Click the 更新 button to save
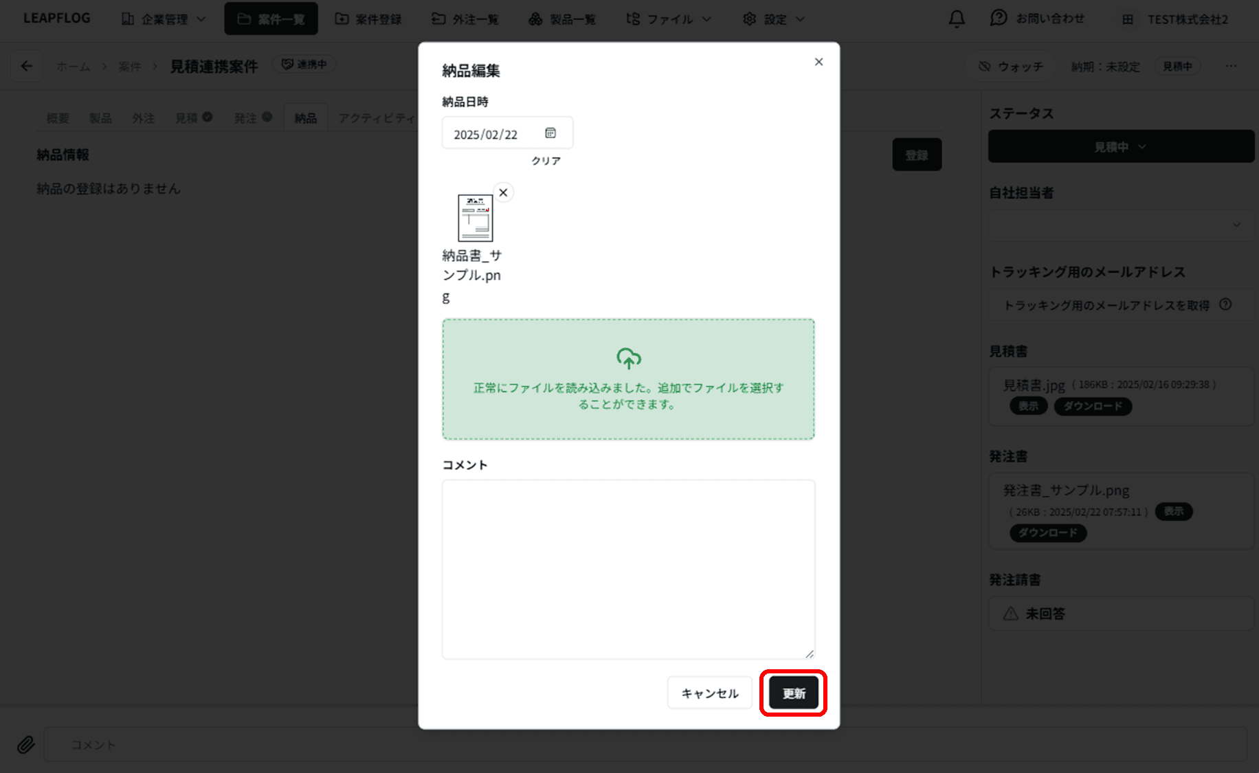 793,693
